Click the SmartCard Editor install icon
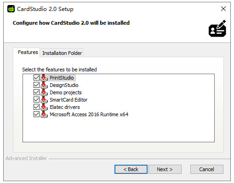This screenshot has height=183, width=234. coord(44,100)
